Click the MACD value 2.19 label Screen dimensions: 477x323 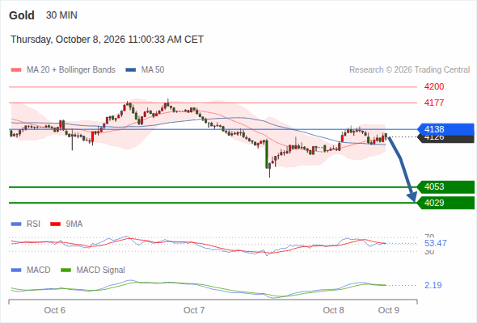(x=433, y=285)
